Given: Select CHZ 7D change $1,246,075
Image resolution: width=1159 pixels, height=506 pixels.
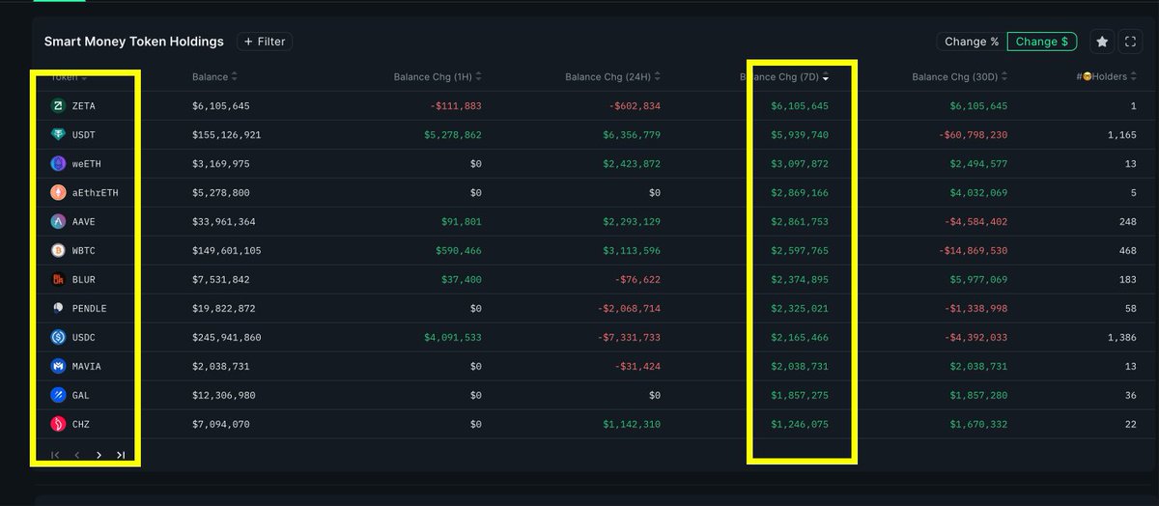Looking at the screenshot, I should (x=800, y=425).
